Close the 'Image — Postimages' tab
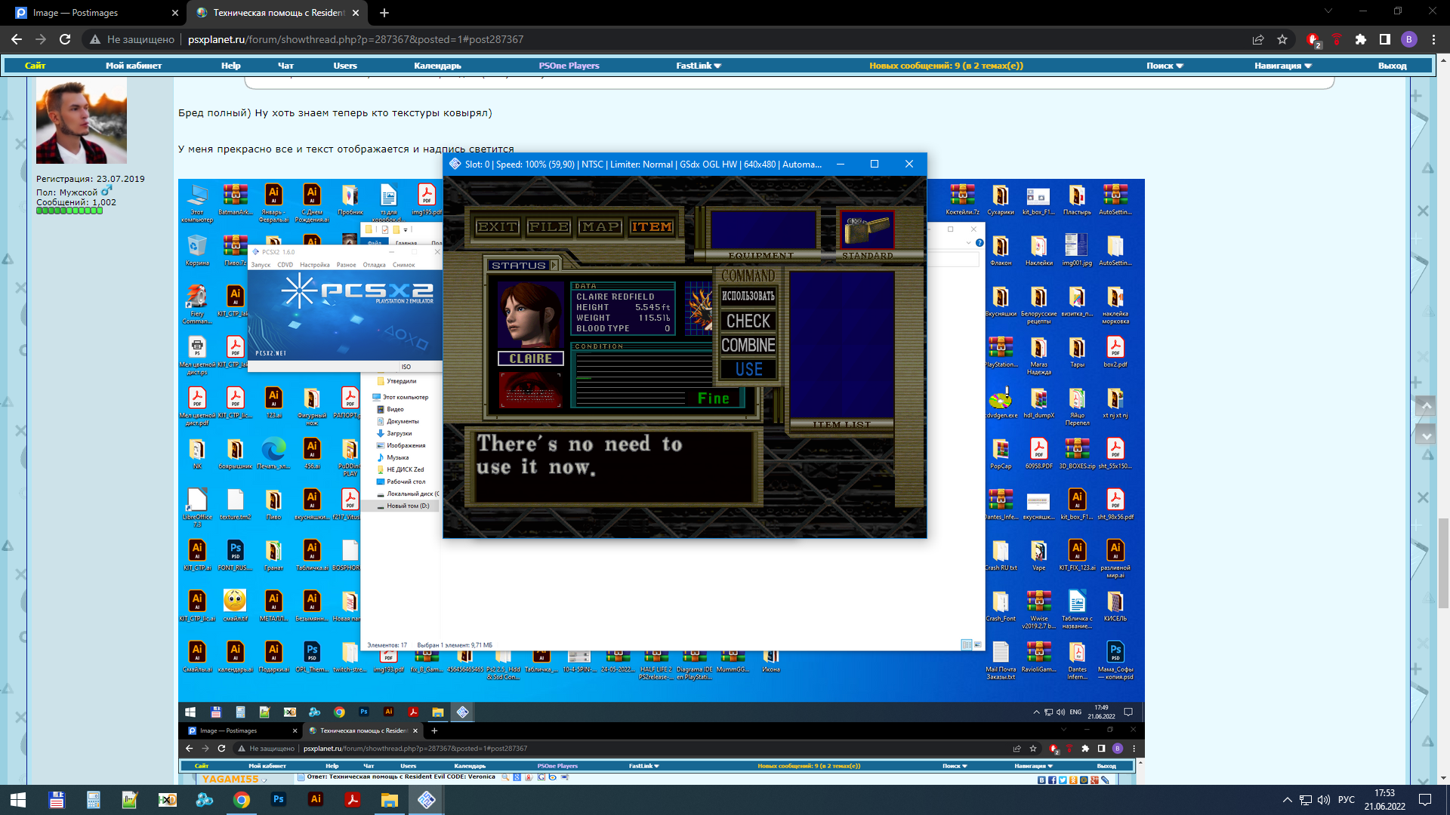This screenshot has height=815, width=1450. 175,13
